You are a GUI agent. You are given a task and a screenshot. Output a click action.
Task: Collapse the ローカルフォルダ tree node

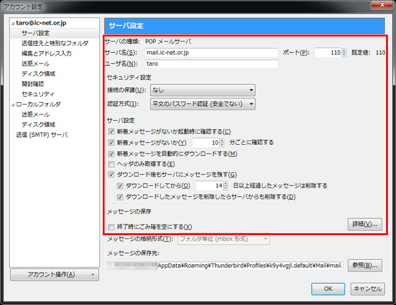13,105
